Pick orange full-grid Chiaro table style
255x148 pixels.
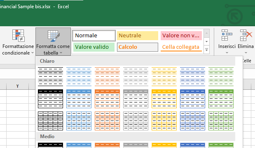(108, 121)
